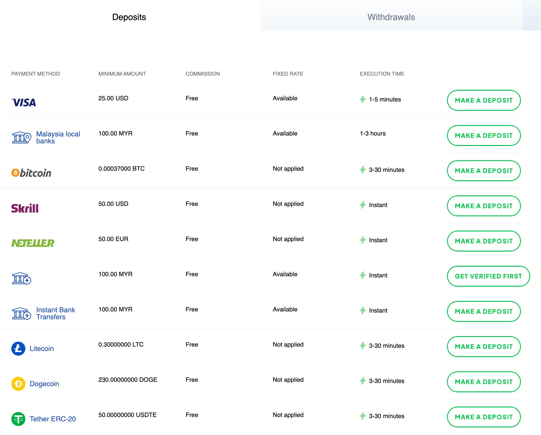Click the unlabeled instant bank icon
The width and height of the screenshot is (541, 435).
point(22,278)
